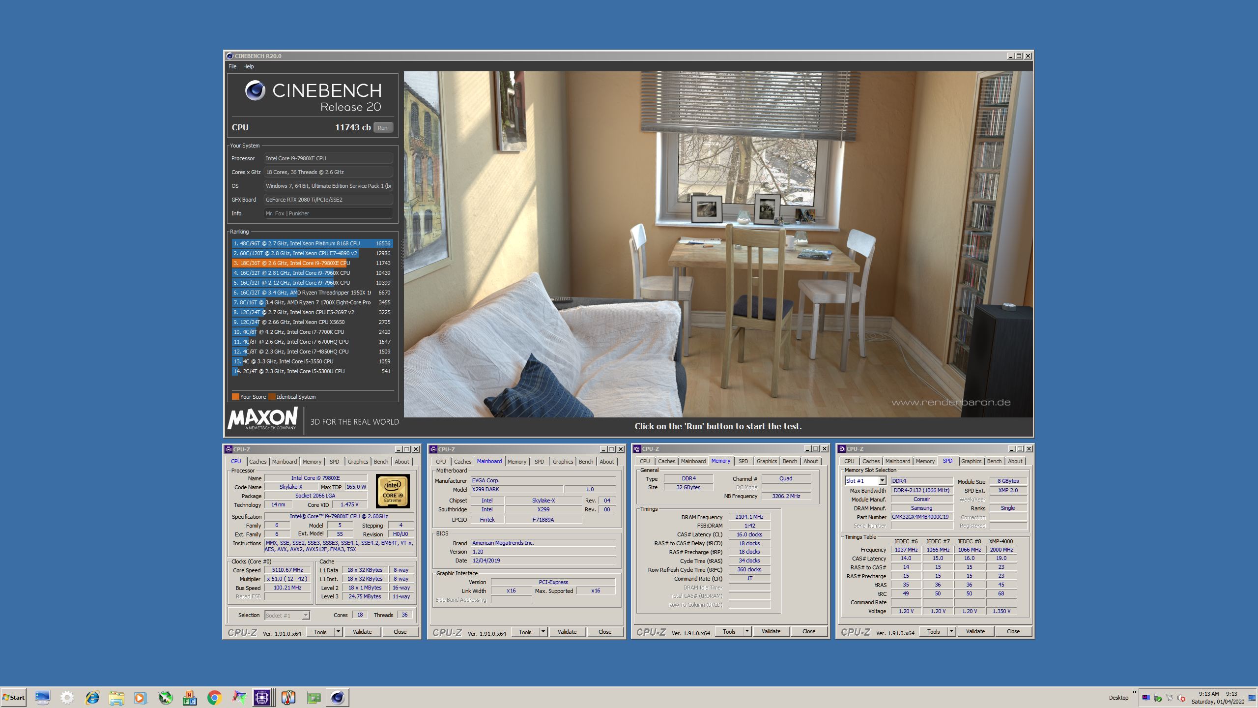Screen dimensions: 1258x708
Task: Open the file explorer folder taskbar icon
Action: (x=116, y=697)
